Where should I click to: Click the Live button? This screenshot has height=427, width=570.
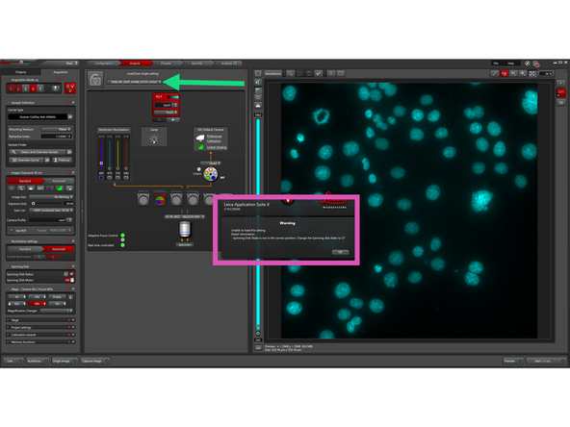[x=13, y=361]
